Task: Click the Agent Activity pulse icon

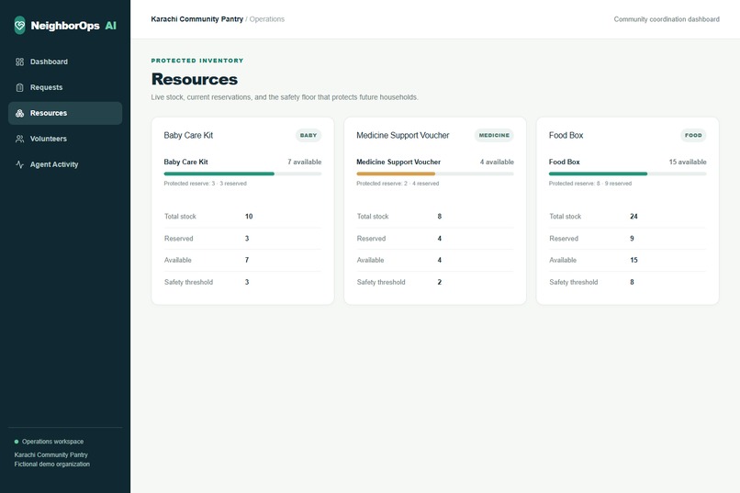Action: click(19, 164)
